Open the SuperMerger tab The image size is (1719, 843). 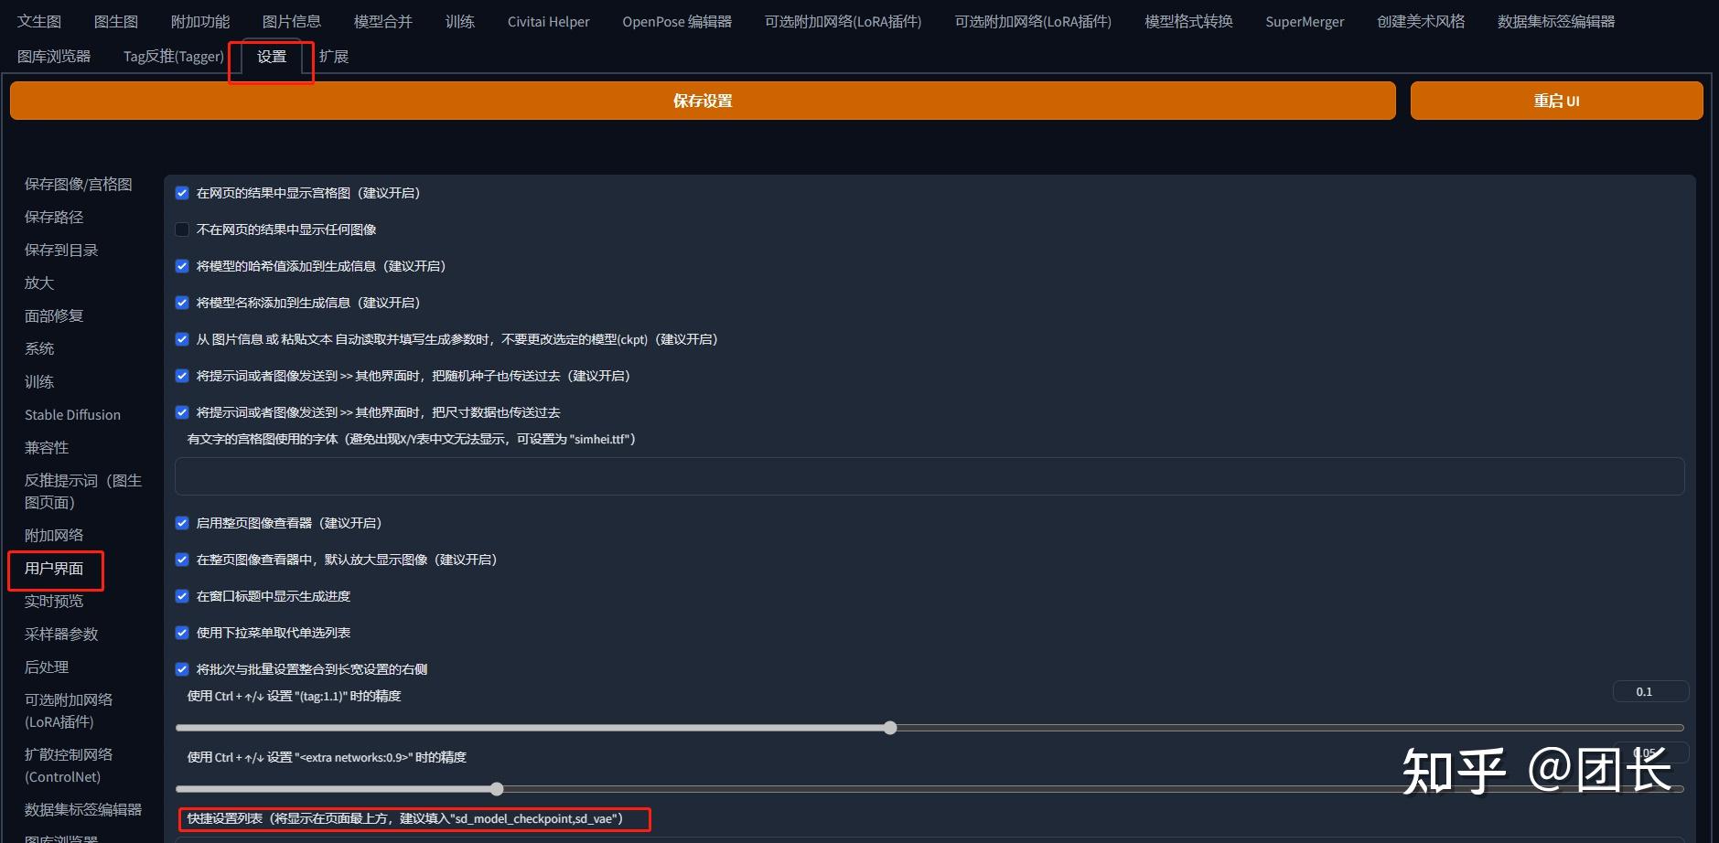[x=1304, y=20]
